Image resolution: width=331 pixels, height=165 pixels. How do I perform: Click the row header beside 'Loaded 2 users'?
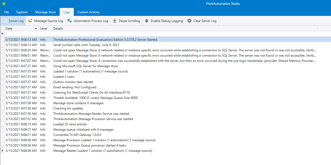(2, 76)
